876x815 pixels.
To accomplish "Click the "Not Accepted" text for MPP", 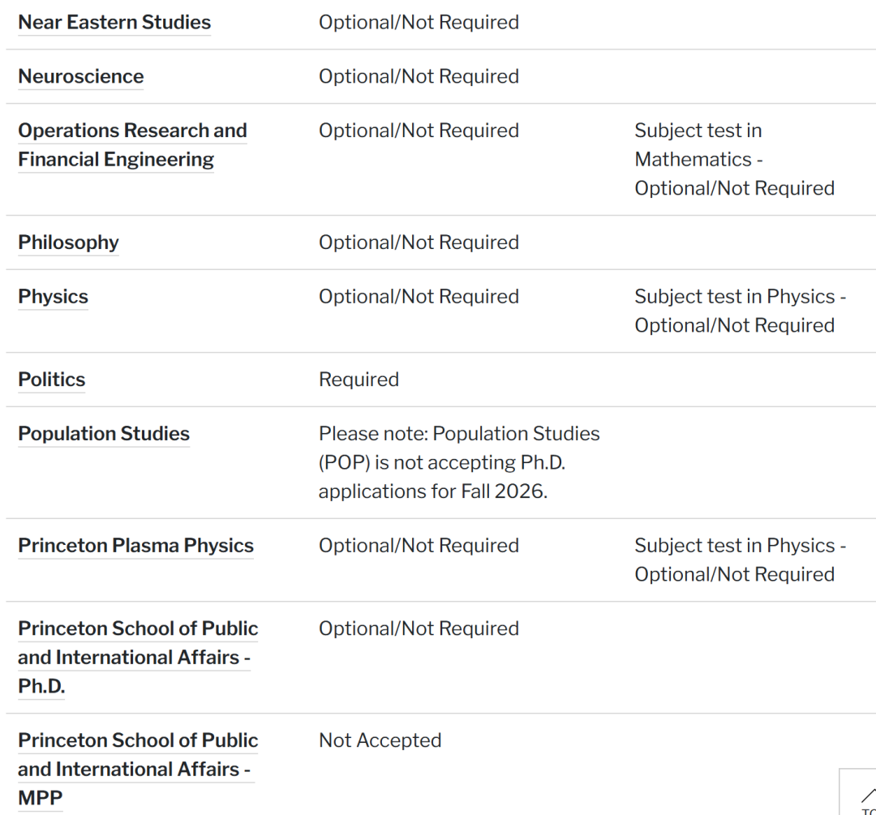I will point(380,740).
